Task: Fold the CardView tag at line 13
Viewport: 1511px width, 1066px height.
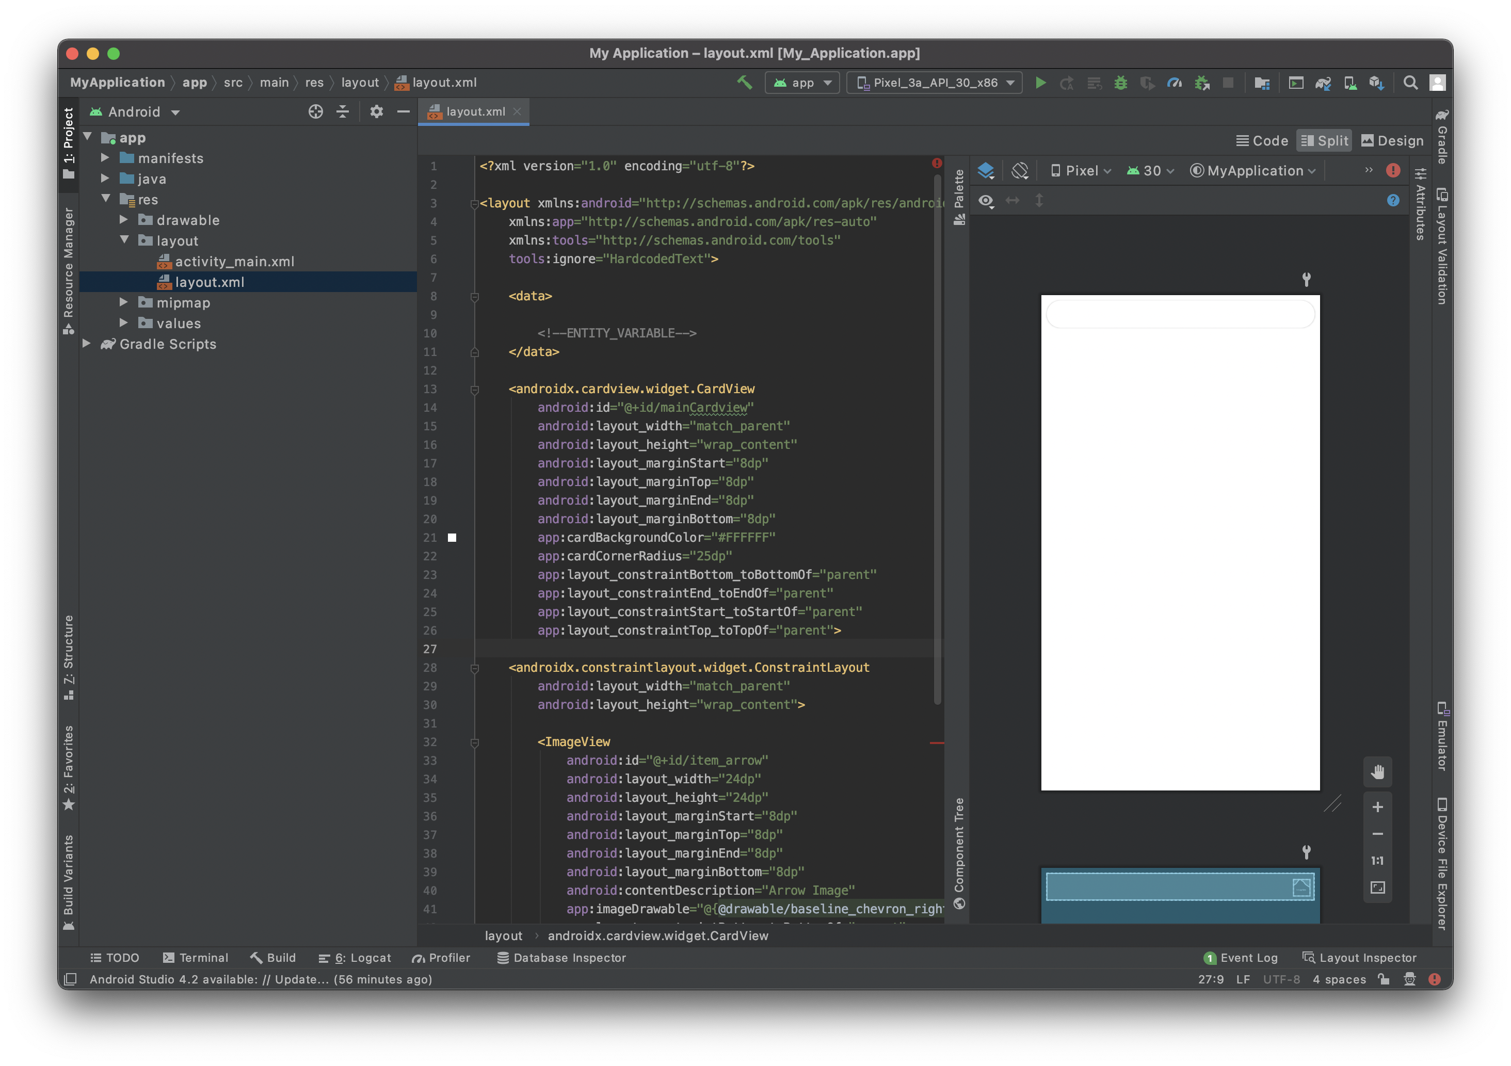Action: [x=474, y=390]
